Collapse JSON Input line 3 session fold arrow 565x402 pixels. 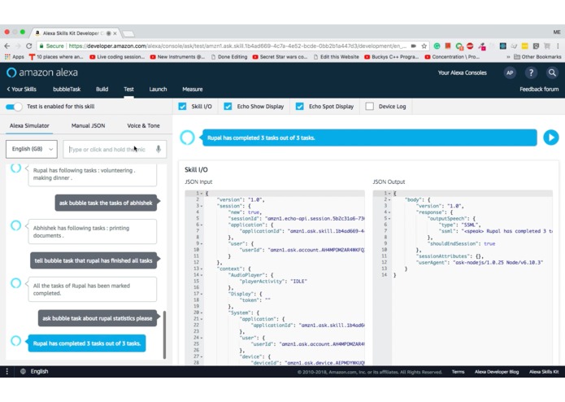202,206
